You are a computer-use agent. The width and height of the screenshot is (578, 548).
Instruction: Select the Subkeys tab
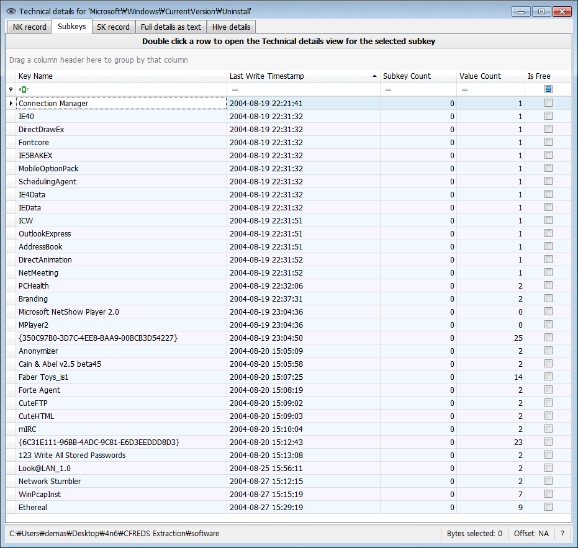[72, 27]
